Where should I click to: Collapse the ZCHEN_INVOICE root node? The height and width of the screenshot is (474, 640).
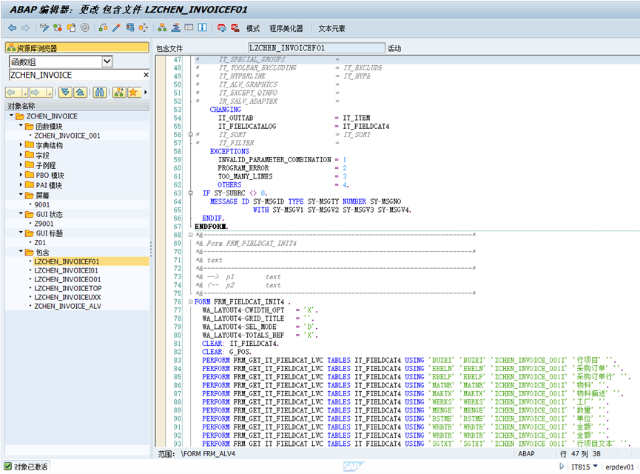click(x=11, y=116)
